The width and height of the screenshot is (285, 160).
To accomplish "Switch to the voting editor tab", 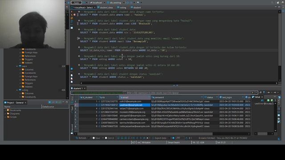I will [x=122, y=8].
